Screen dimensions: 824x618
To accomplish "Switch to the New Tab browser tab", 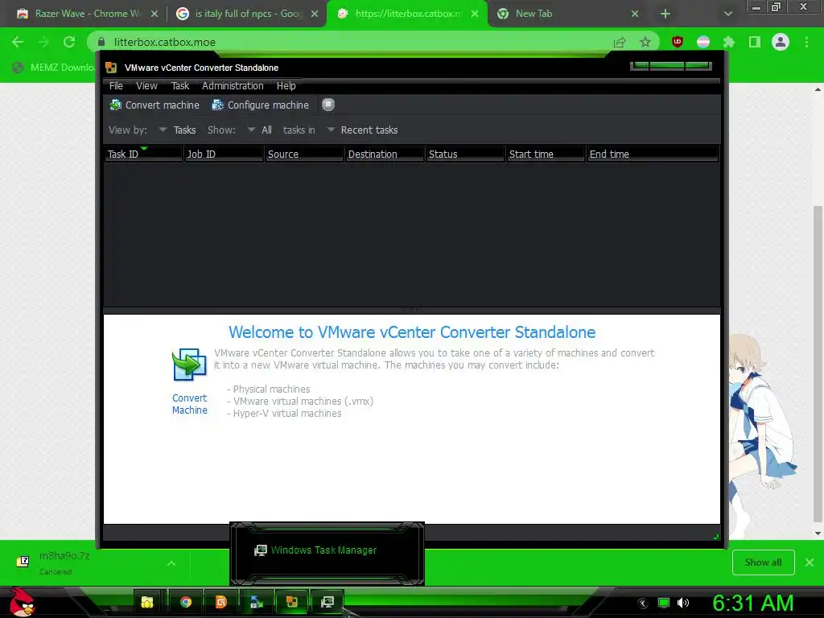I will [564, 14].
